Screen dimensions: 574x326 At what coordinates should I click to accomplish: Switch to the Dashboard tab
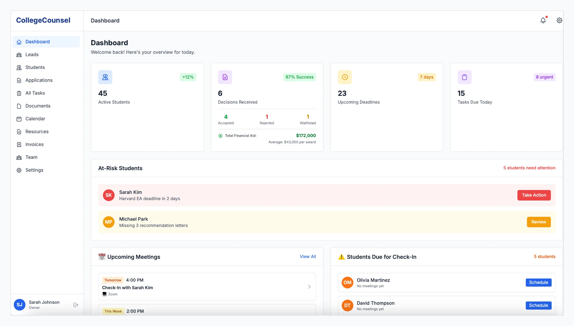[x=38, y=42]
